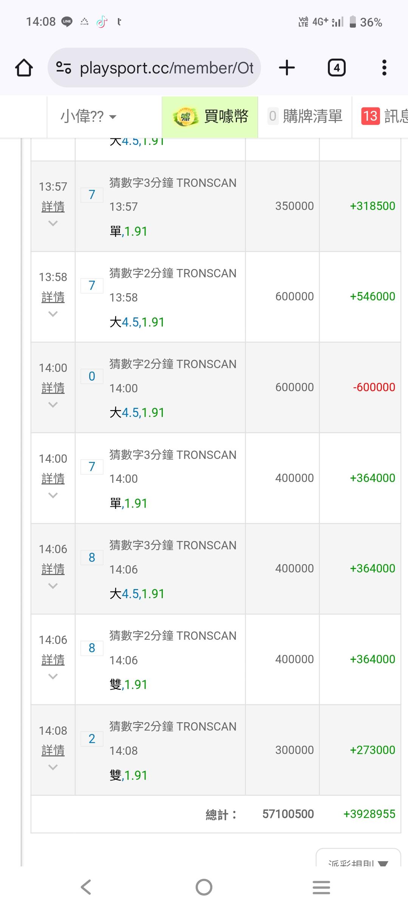Open a new browser tab

coord(287,68)
